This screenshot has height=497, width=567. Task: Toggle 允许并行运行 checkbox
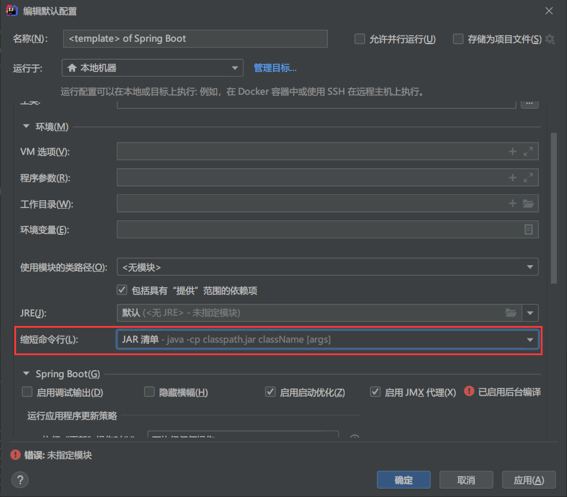pos(360,39)
